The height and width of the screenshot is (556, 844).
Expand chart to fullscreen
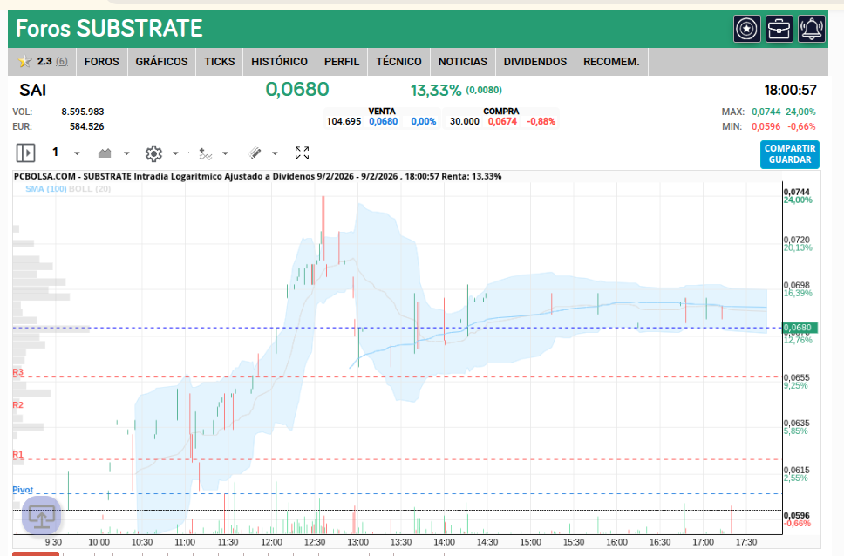[302, 153]
